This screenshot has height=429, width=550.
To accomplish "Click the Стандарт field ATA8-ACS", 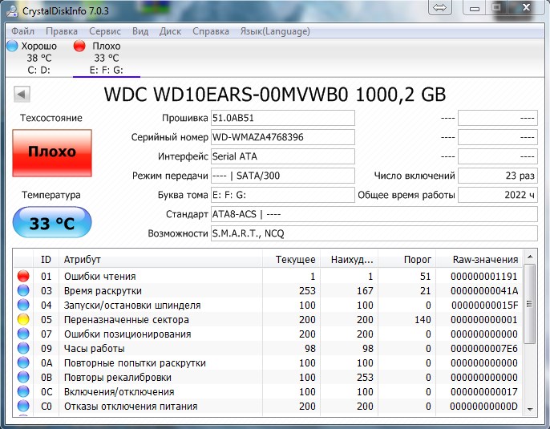I will pos(374,214).
